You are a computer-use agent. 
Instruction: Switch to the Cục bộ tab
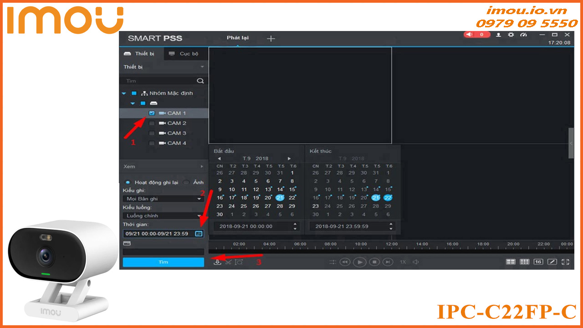click(184, 54)
